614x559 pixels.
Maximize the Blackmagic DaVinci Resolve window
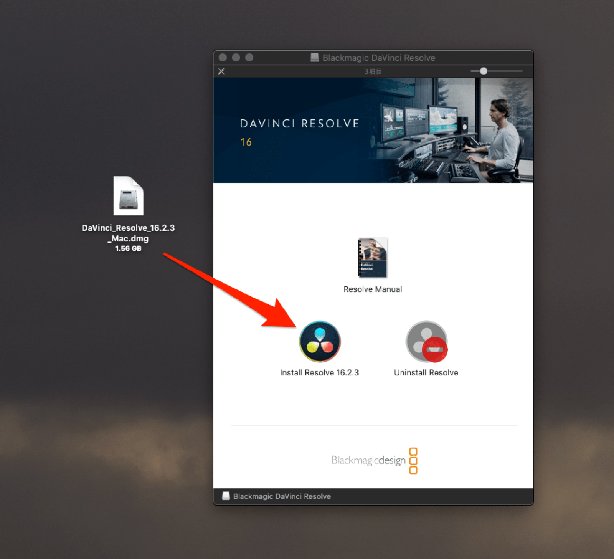coord(249,57)
